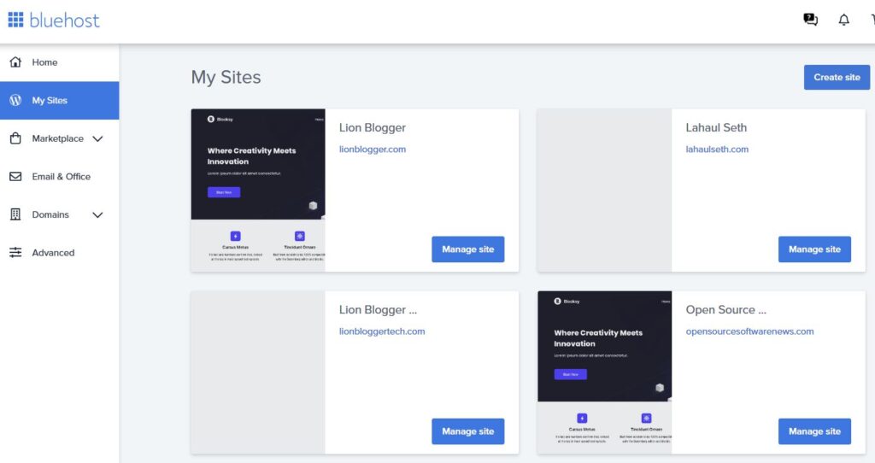Viewport: 875px width, 463px height.
Task: Click the Email & Office envelope icon
Action: 15,177
